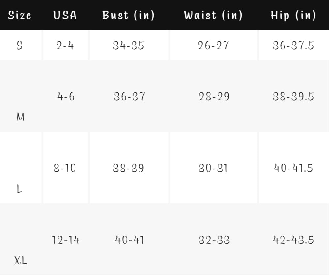Image resolution: width=329 pixels, height=275 pixels.
Task: Click the Size column header
Action: coord(19,15)
